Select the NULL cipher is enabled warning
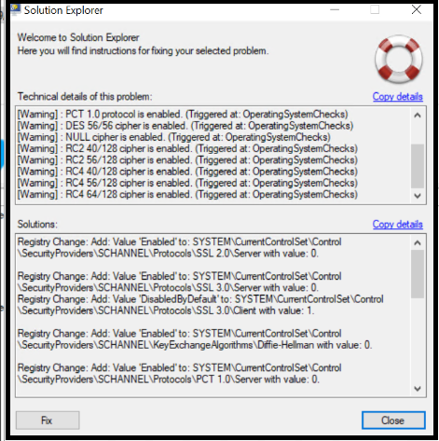Screen dimensions: 439x441 (x=174, y=137)
